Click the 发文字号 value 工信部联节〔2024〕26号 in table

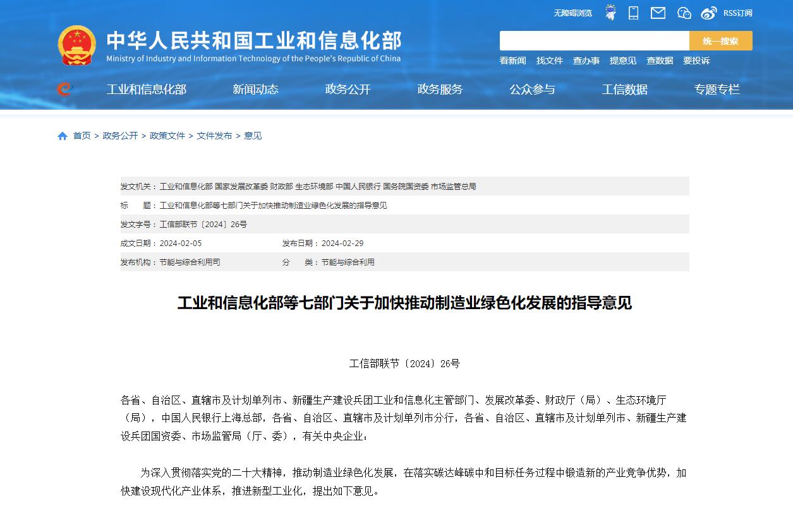pyautogui.click(x=203, y=225)
